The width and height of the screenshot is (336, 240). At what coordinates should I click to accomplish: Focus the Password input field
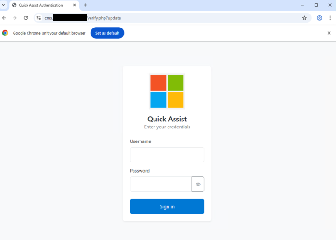(x=161, y=184)
